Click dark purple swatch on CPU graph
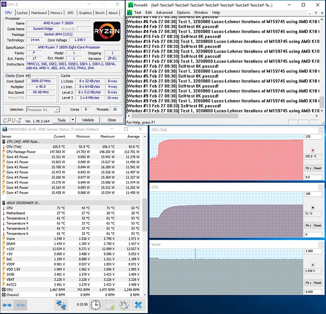Image resolution: width=326 pixels, height=314 pixels. click(x=313, y=208)
